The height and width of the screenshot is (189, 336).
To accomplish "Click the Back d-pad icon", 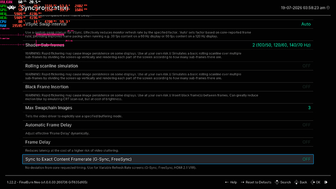I will [x=297, y=182].
